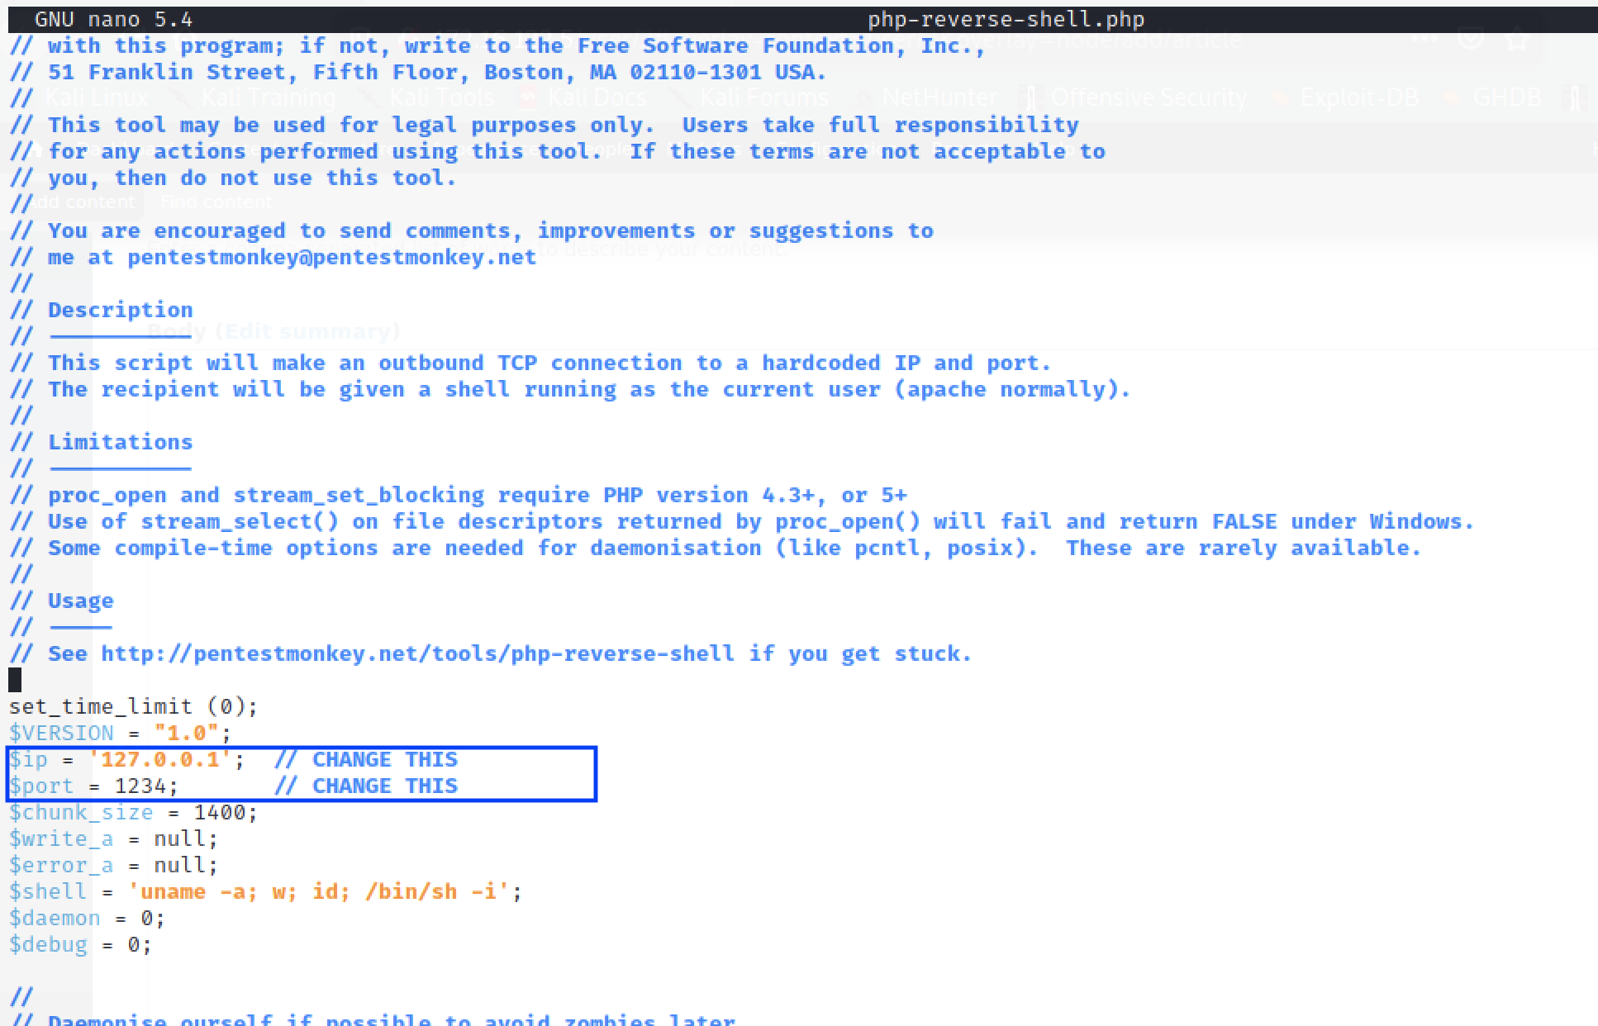Click the Limitations comment heading
This screenshot has width=1598, height=1026.
pyautogui.click(x=120, y=442)
